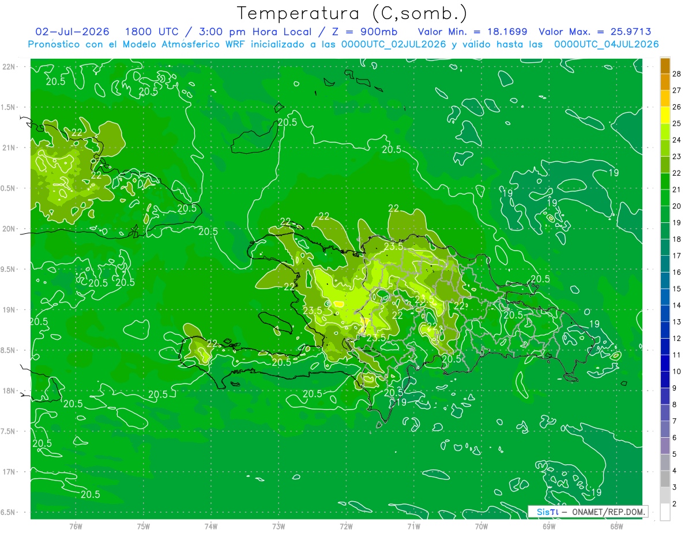The height and width of the screenshot is (534, 692).
Task: Click the lime legend swatch between 23 and 24
Action: click(665, 148)
